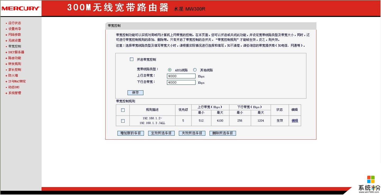This screenshot has width=381, height=195.
Task: Tick the select-all checkbox in the rules table header
Action: coord(123,110)
